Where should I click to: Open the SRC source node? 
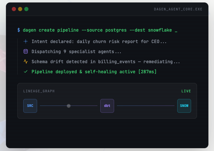pos(30,106)
